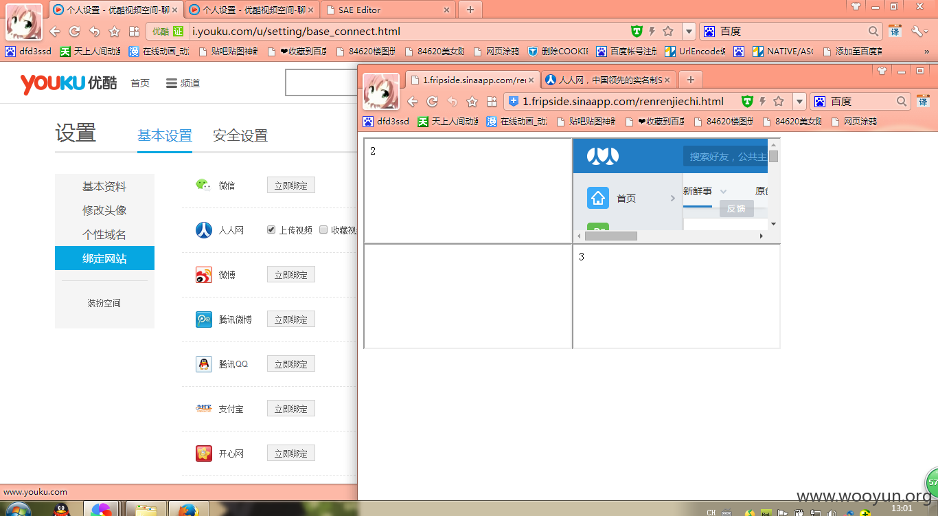This screenshot has height=516, width=938.
Task: Click the 微博 Weibo icon in bind list
Action: coord(204,275)
